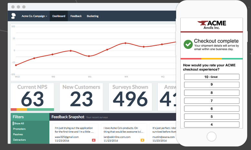Click the ACME Anvils Inc. logo
Screen dimensions: 251x150
pos(212,25)
